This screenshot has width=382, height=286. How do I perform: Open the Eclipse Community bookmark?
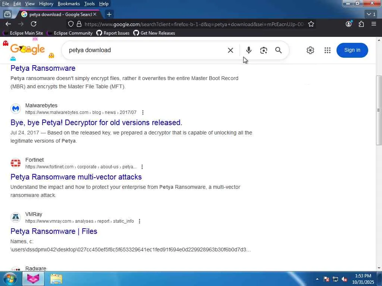pyautogui.click(x=70, y=33)
